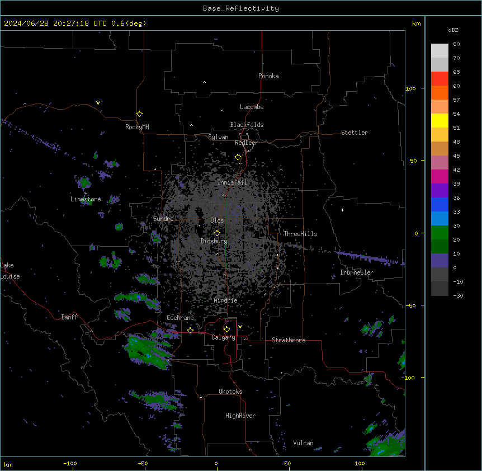Click the Stettler label
Image resolution: width=482 pixels, height=471 pixels.
[x=354, y=133]
